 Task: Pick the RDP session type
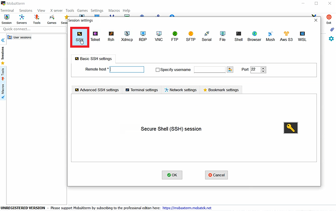point(143,37)
